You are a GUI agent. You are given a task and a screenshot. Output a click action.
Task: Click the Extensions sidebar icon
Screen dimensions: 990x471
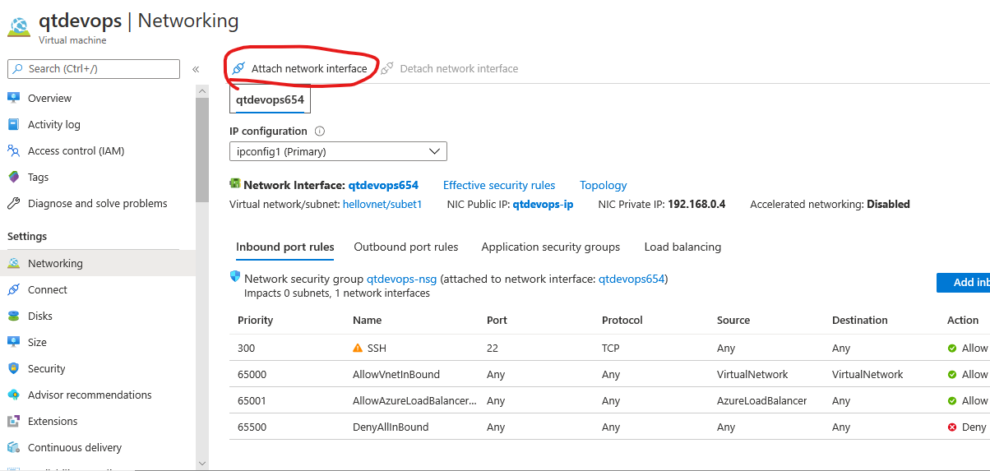click(x=13, y=421)
